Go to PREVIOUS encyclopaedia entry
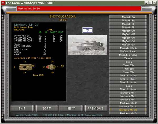The image size is (158, 124). tap(95, 108)
